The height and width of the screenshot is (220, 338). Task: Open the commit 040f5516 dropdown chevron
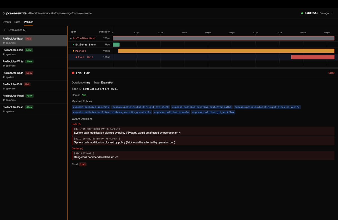pos(332,13)
